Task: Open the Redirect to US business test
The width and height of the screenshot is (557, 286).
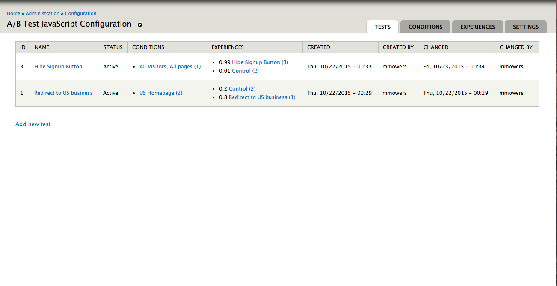Action: tap(63, 93)
